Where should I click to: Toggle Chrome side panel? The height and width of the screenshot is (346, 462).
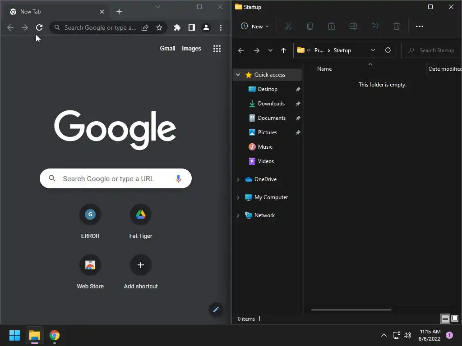coord(191,27)
